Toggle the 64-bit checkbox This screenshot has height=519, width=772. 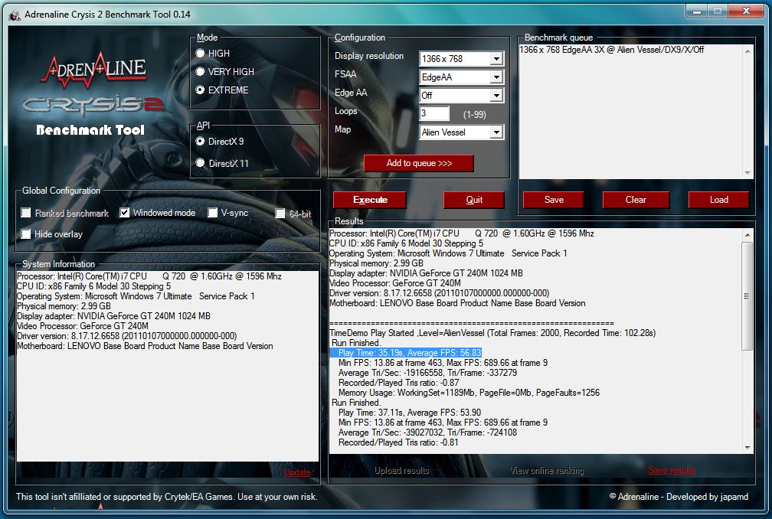pyautogui.click(x=280, y=213)
